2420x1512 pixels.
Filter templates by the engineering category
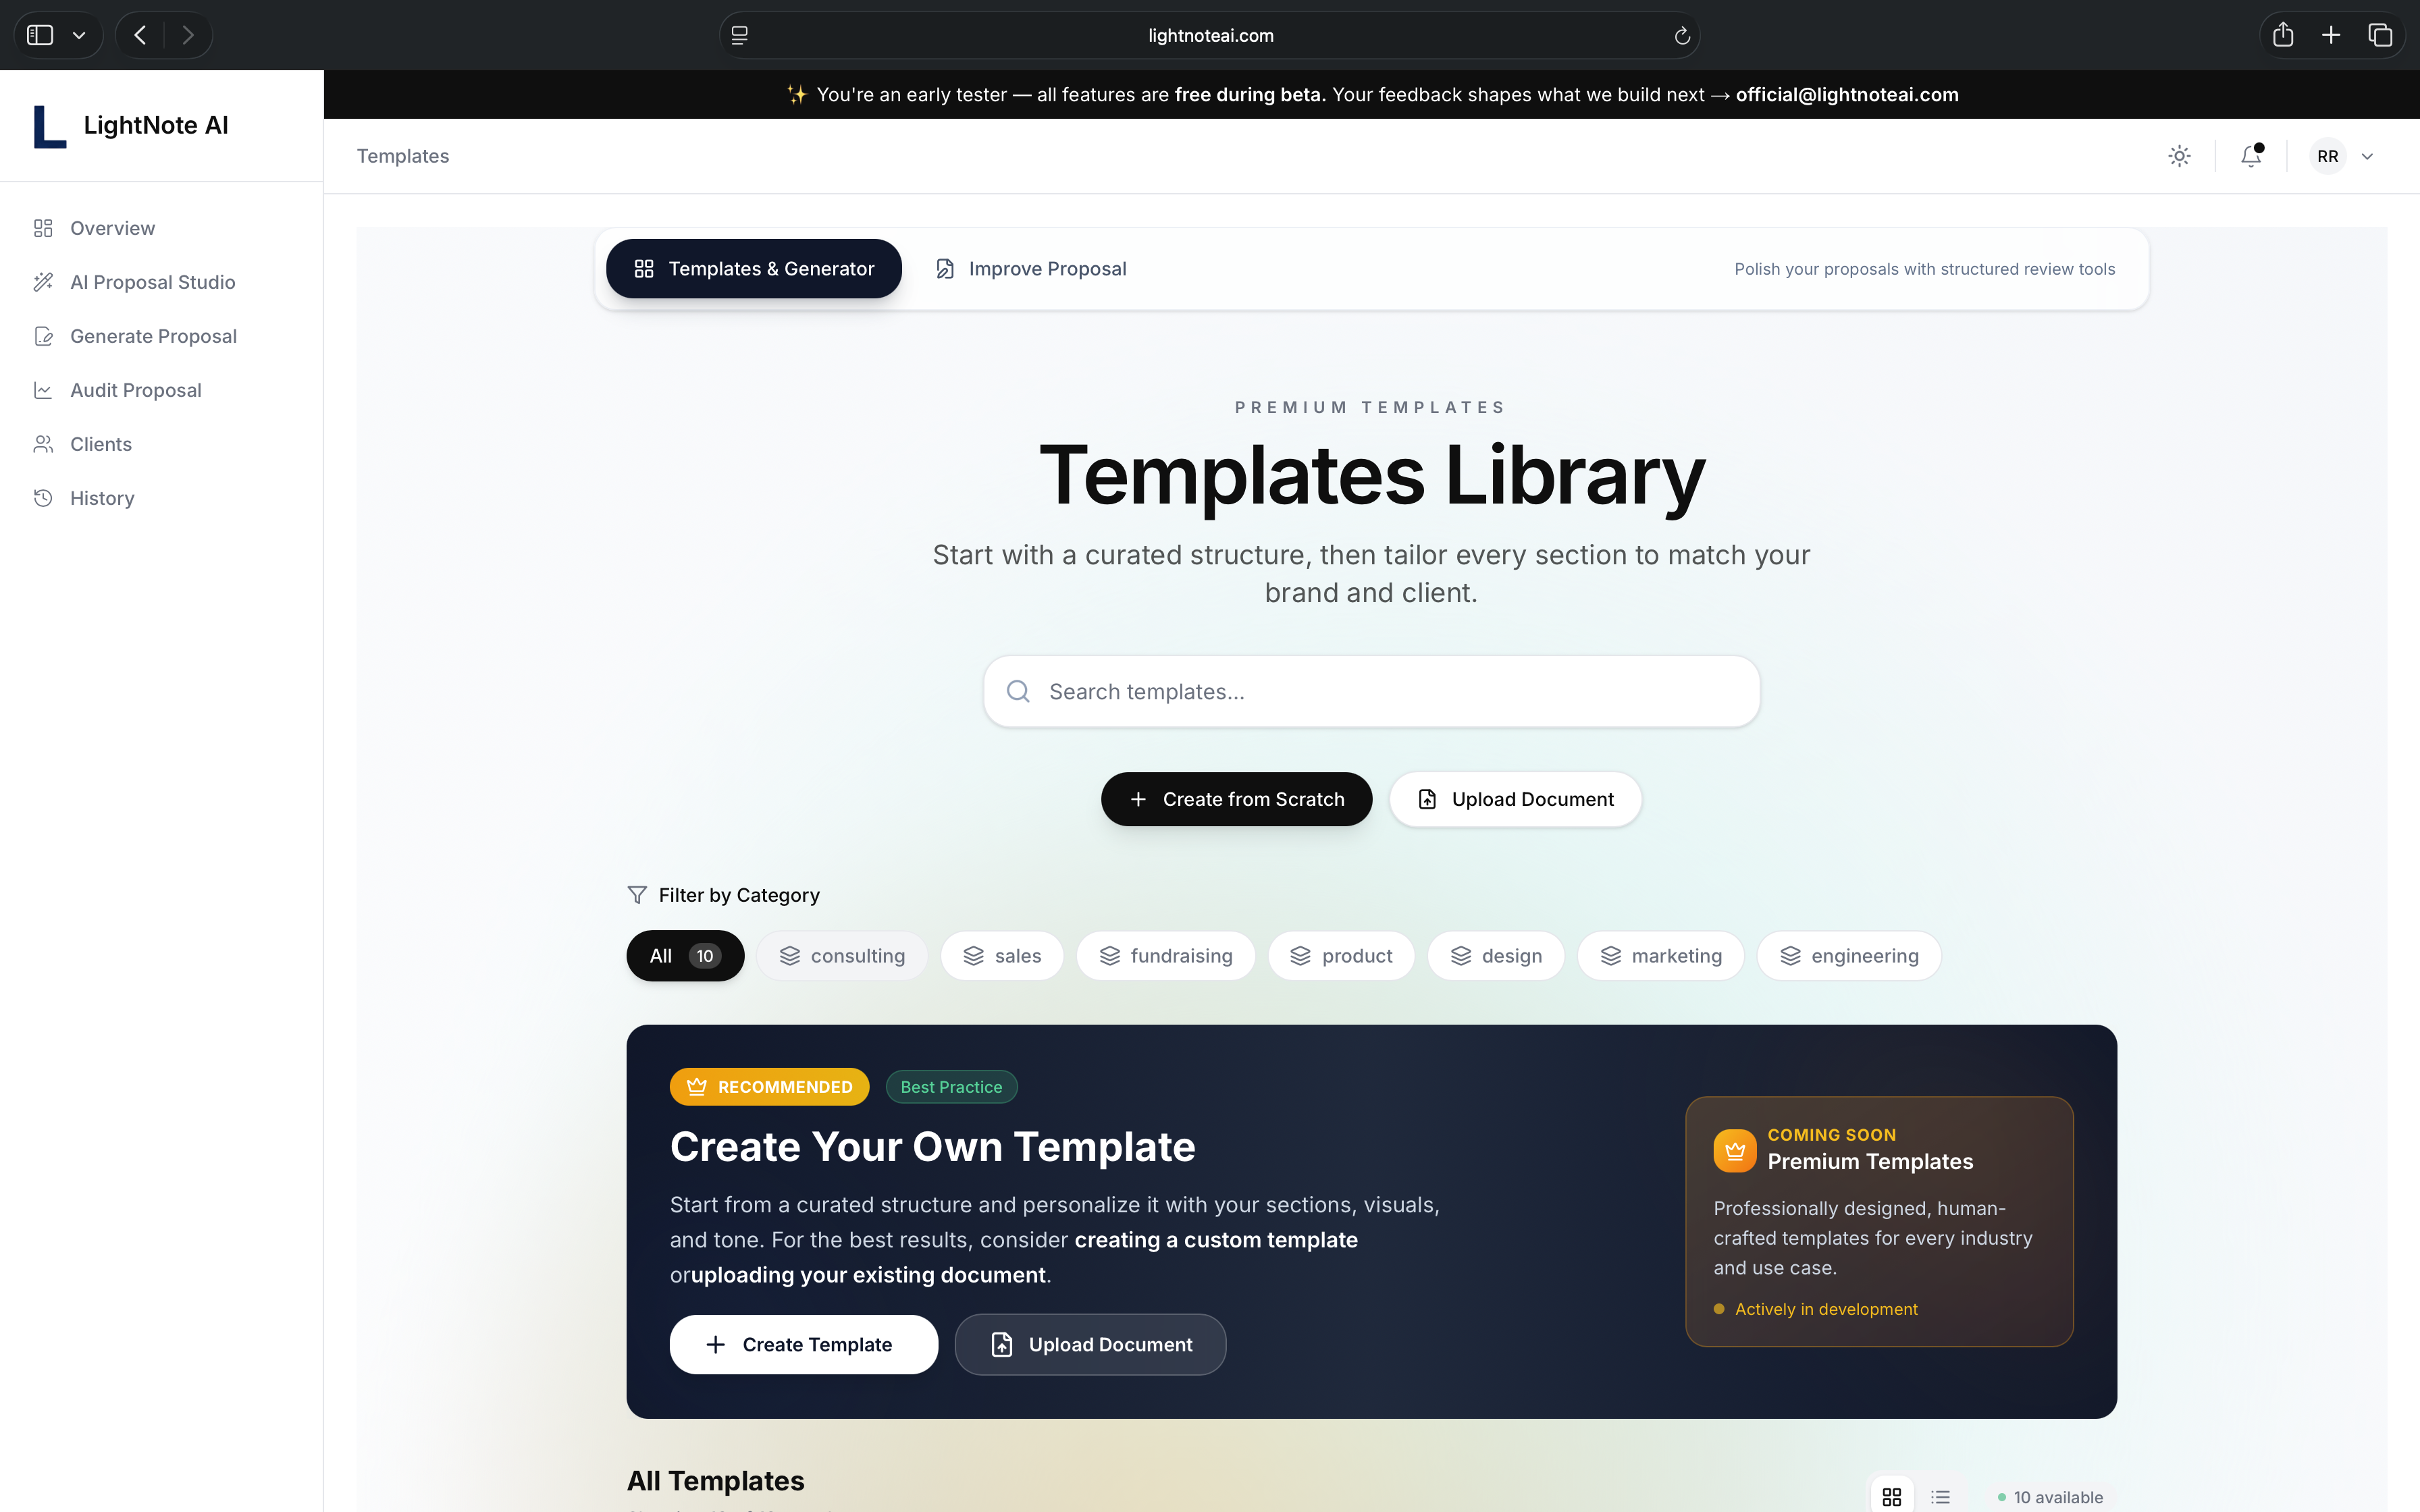(x=1849, y=956)
